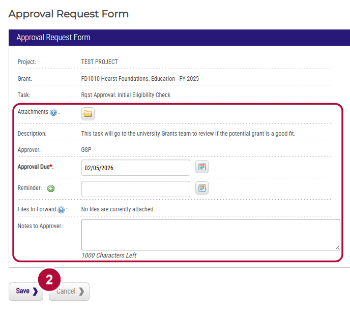Save the approval request form
Viewport: 350px width, 317px height.
[x=26, y=292]
